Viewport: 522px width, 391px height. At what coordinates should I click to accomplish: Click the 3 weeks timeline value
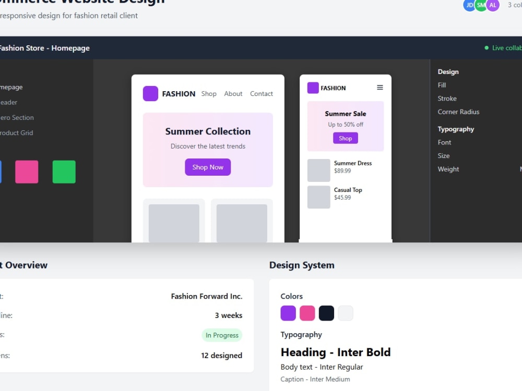pos(229,315)
